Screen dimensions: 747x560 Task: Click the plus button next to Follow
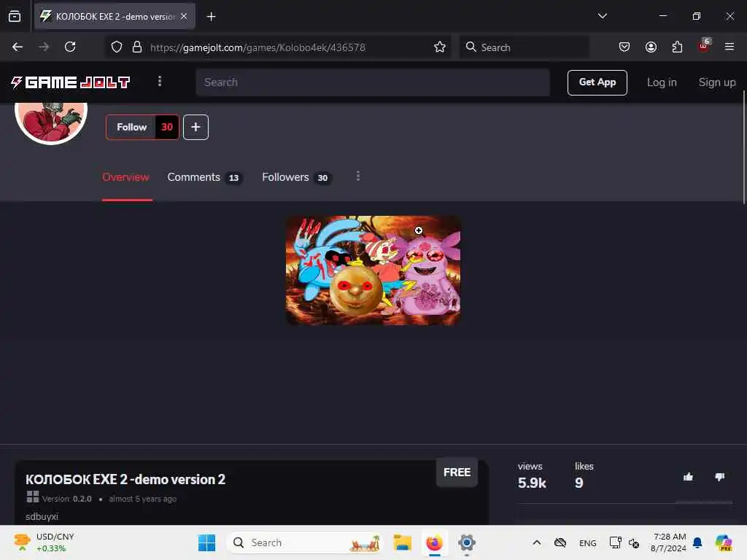tap(196, 127)
